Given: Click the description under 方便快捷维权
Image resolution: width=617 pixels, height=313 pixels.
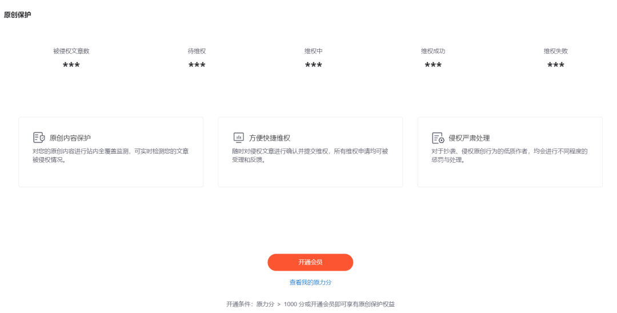Looking at the screenshot, I should pyautogui.click(x=310, y=155).
